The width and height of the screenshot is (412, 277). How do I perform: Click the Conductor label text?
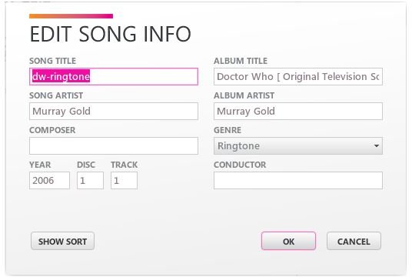click(240, 165)
